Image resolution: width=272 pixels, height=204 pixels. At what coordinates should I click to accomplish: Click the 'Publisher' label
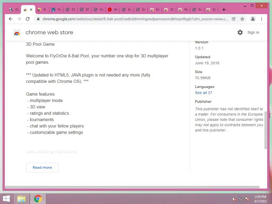coord(203,102)
